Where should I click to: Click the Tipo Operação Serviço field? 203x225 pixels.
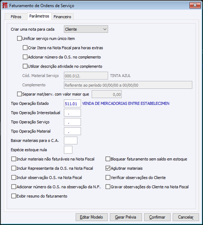point(72,122)
